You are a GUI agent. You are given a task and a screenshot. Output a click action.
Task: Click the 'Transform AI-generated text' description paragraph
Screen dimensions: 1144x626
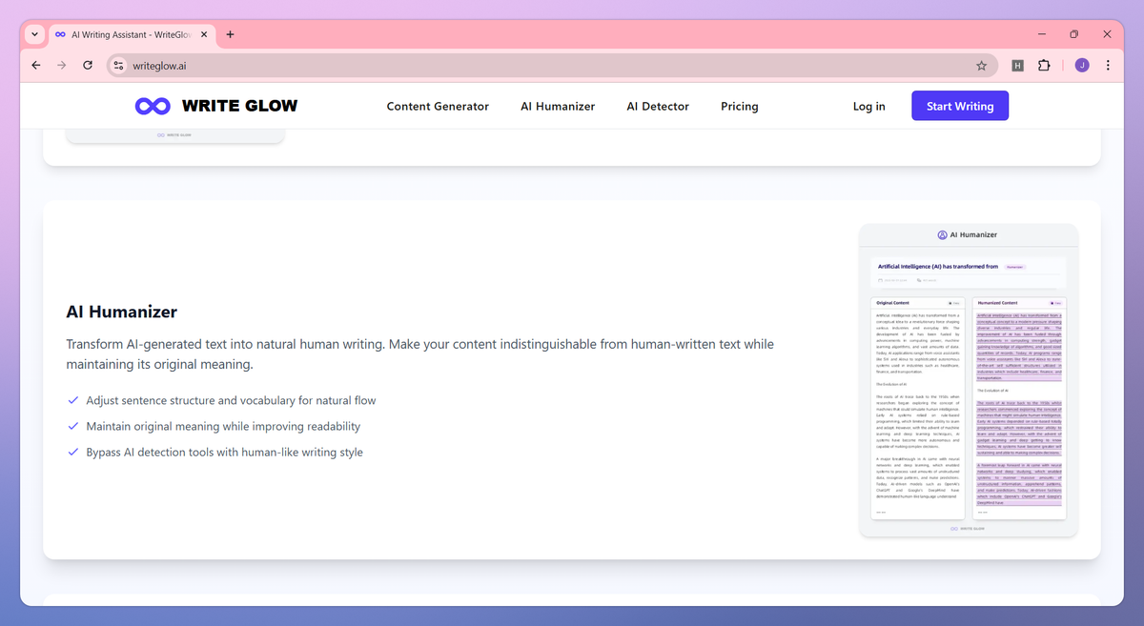pyautogui.click(x=419, y=353)
